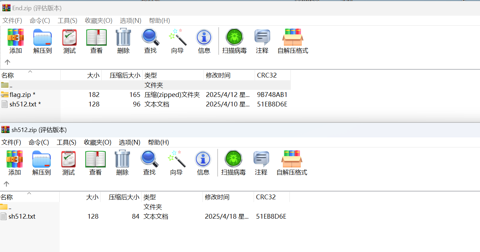480x252 pixels.
Task: Click the up arrow in sh512.zip window
Action: pos(6,184)
